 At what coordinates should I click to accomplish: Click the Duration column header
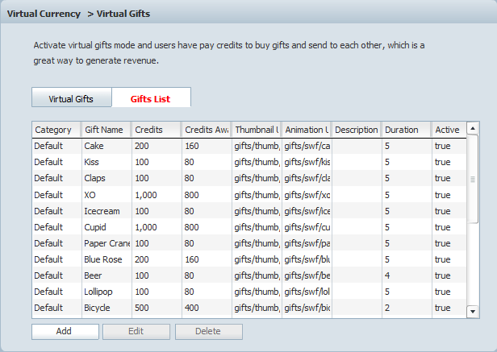pos(405,130)
